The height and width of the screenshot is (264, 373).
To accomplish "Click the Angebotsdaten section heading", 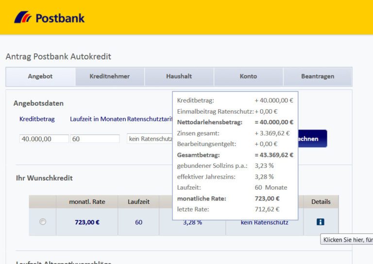I will 38,103.
